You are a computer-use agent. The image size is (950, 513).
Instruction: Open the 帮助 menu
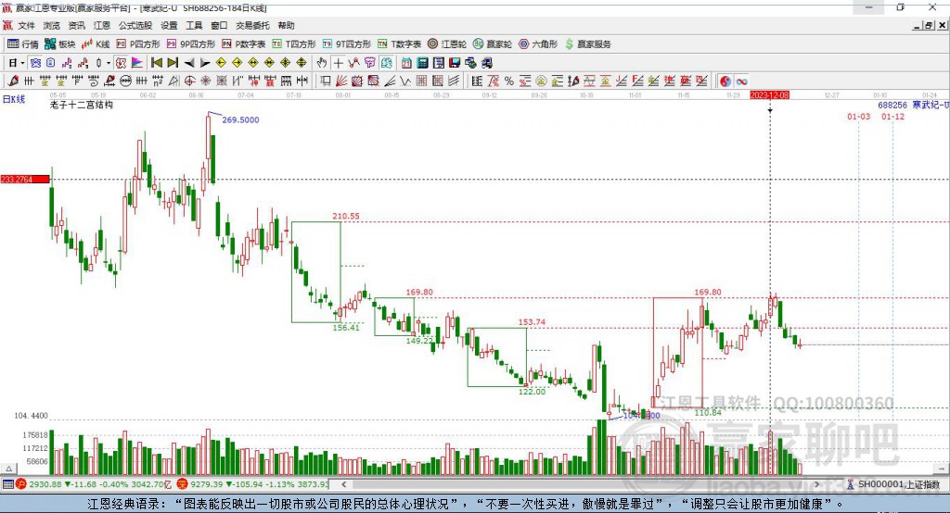(286, 25)
